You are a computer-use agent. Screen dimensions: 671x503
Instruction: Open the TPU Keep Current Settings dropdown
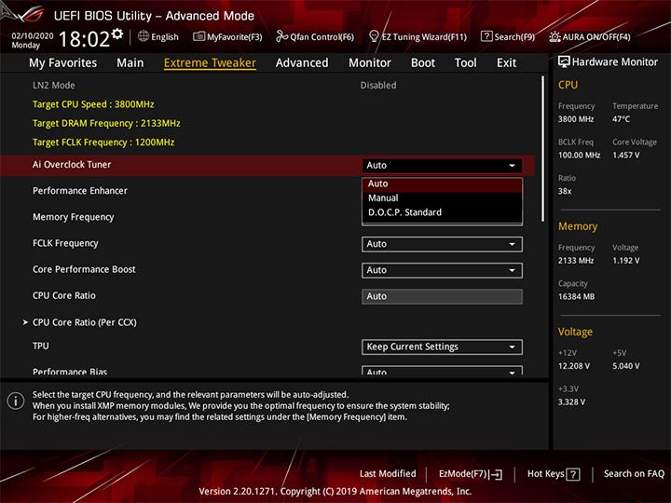(442, 347)
